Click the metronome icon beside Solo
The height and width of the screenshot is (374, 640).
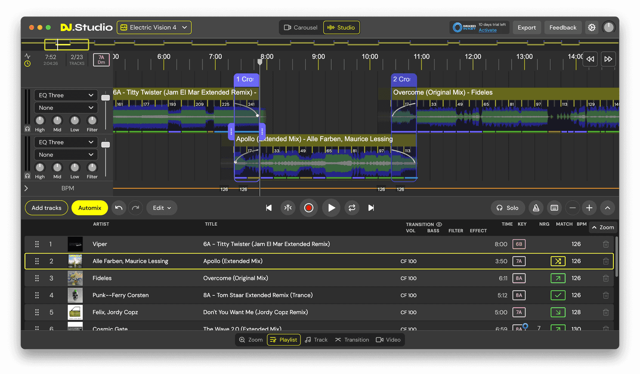tap(536, 208)
